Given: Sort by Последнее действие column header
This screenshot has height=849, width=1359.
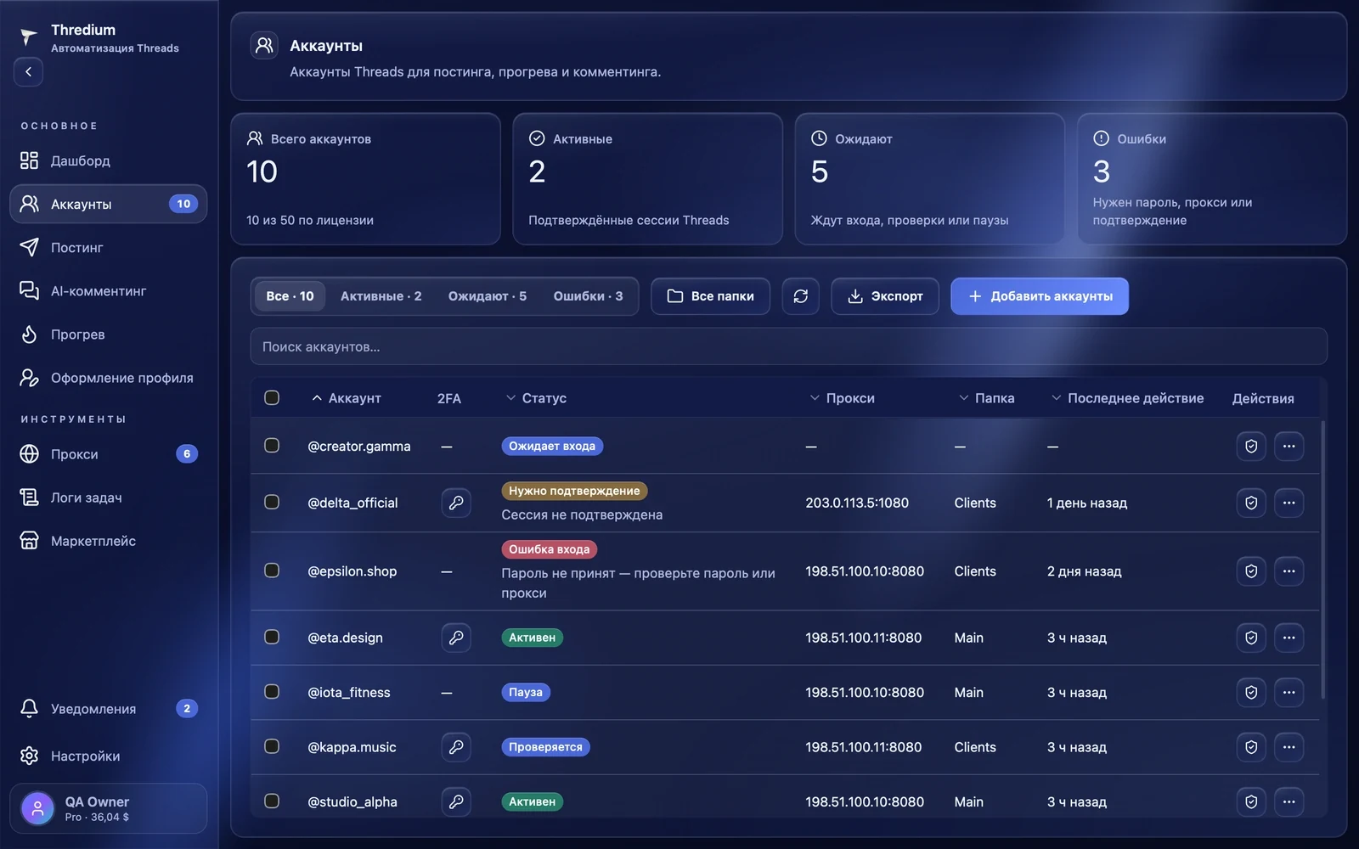Looking at the screenshot, I should click(1127, 398).
